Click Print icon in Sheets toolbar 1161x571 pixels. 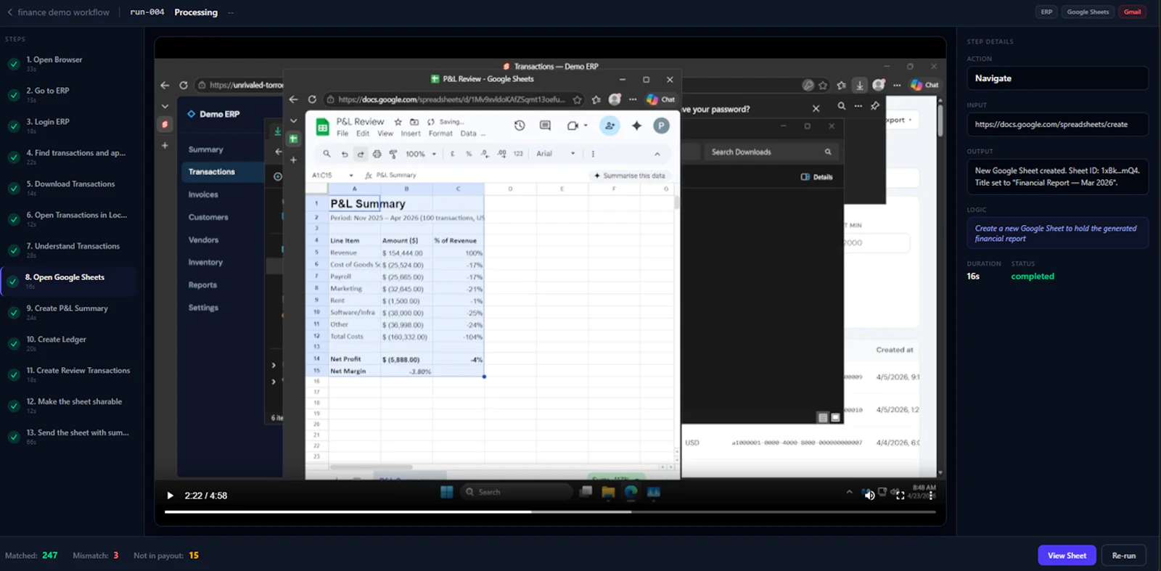click(x=377, y=154)
